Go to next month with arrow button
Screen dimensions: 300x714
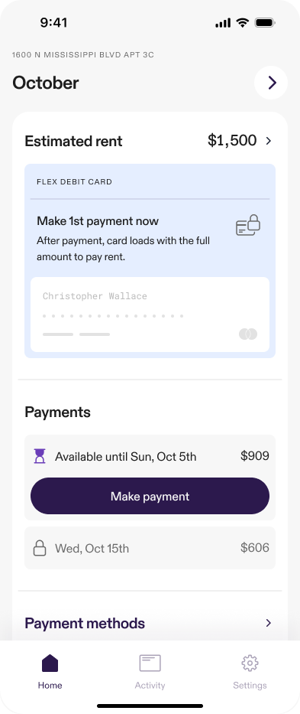[x=271, y=83]
